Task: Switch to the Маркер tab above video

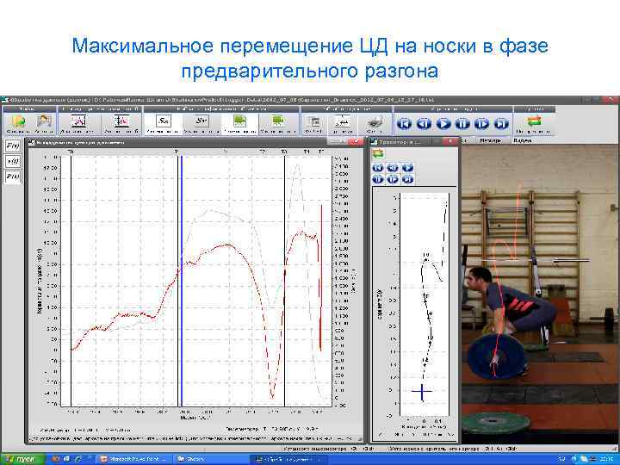Action: click(490, 140)
